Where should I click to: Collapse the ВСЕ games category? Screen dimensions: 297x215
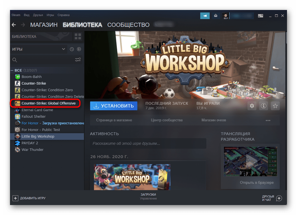pyautogui.click(x=12, y=70)
